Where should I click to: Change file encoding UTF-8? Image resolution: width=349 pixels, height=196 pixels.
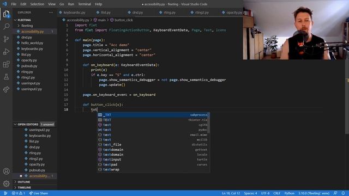(265, 193)
